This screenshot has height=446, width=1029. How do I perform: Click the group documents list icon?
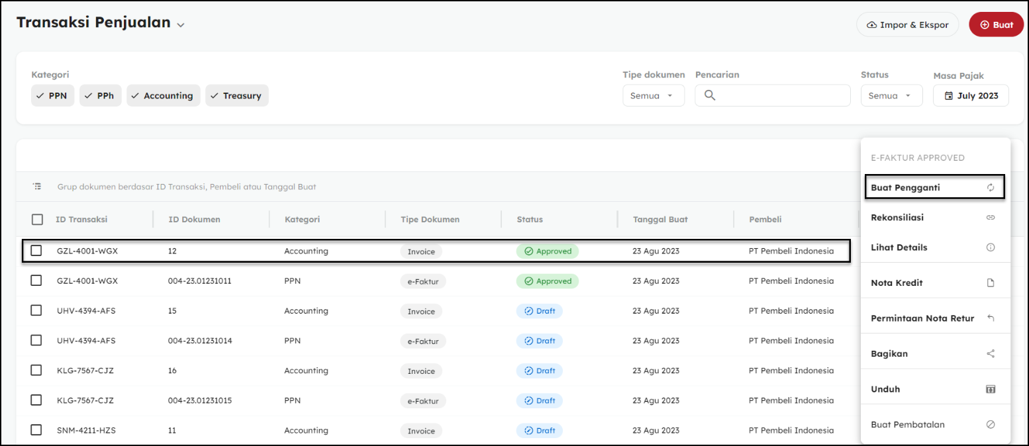point(37,187)
